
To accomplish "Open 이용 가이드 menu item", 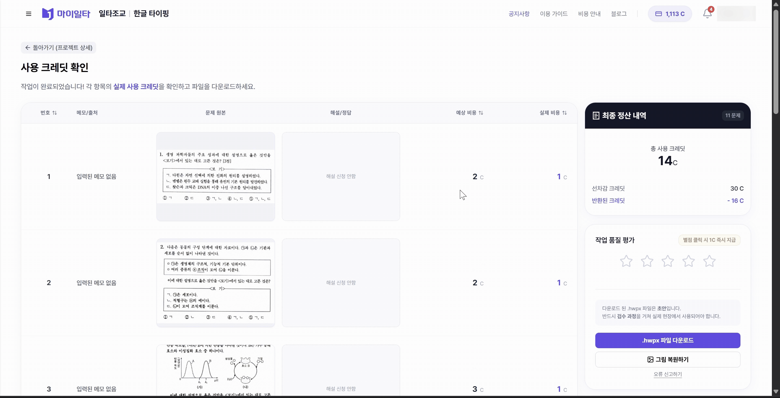I will click(554, 14).
